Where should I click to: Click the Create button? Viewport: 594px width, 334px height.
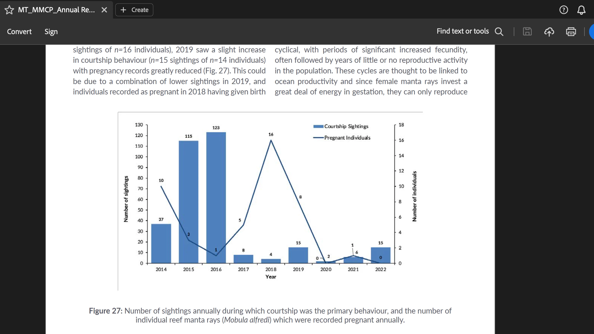tap(134, 10)
